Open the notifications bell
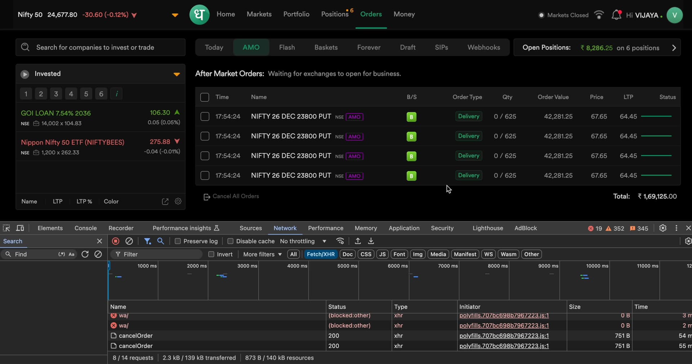The width and height of the screenshot is (692, 364). point(616,15)
